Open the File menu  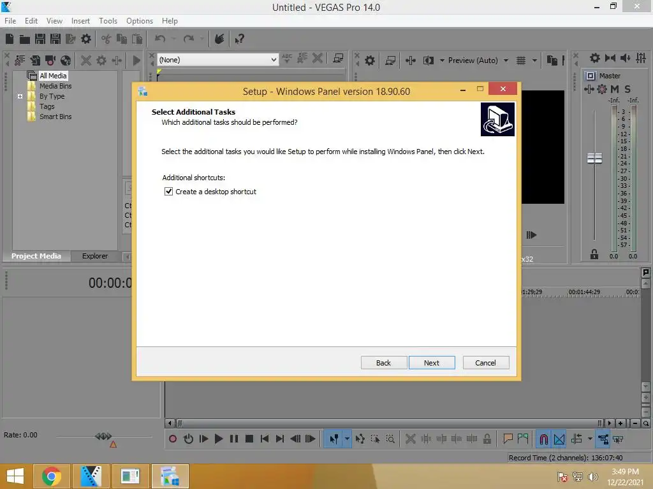(10, 21)
